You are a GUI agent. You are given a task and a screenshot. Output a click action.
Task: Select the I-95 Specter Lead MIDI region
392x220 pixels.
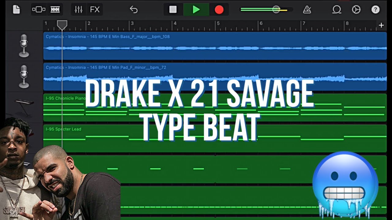click(215, 138)
